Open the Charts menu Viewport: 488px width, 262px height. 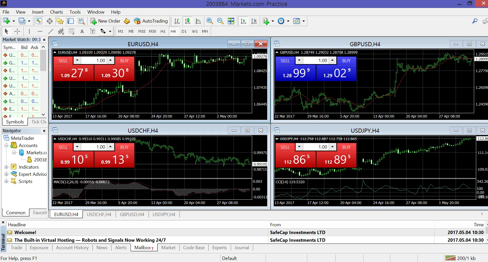(x=56, y=12)
